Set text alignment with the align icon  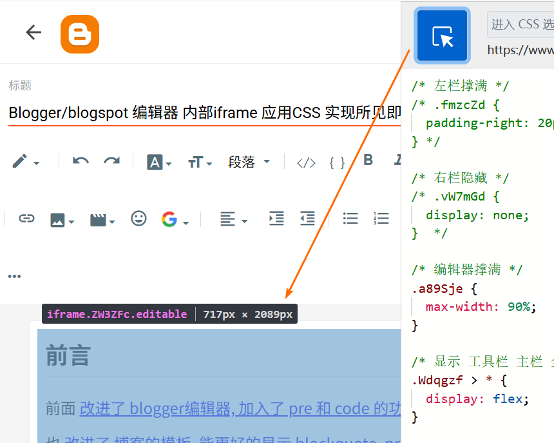[x=227, y=219]
